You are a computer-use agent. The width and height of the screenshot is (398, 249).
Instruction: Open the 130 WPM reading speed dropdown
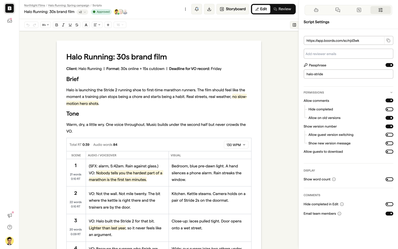point(236,145)
